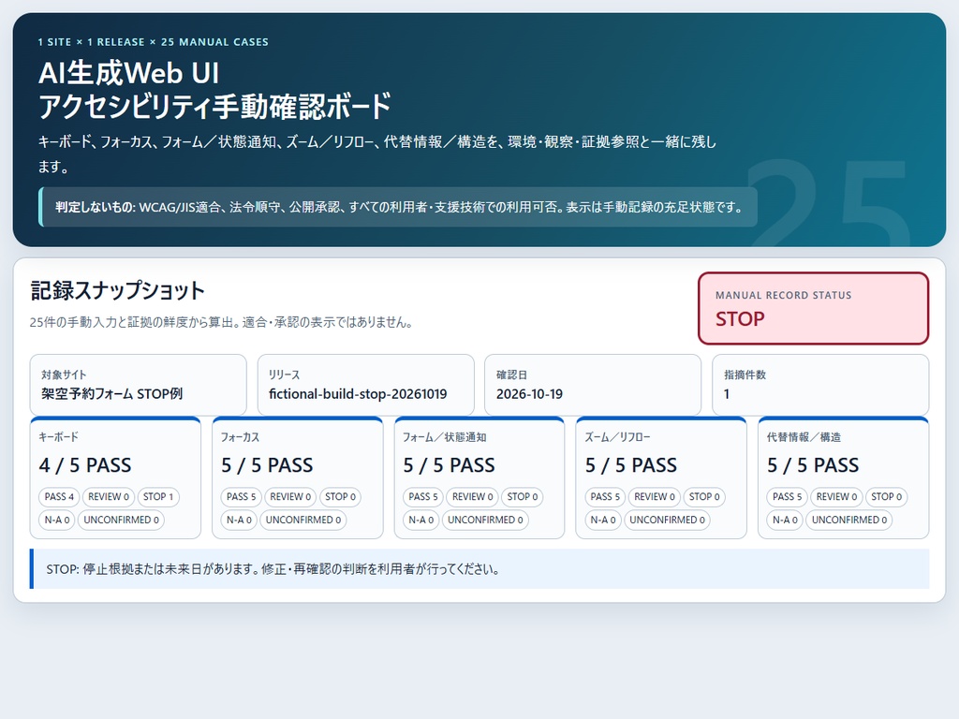Screen dimensions: 959x719
Task: Click the 判定しないもの disclaimer box
Action: pyautogui.click(x=398, y=207)
